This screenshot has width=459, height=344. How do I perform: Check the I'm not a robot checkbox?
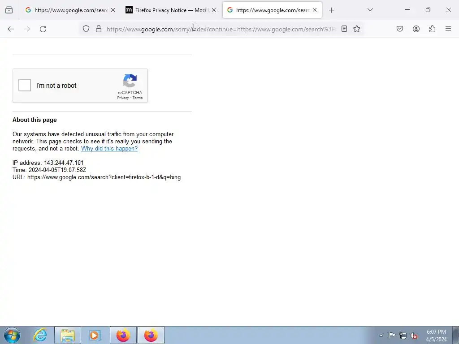click(x=25, y=85)
